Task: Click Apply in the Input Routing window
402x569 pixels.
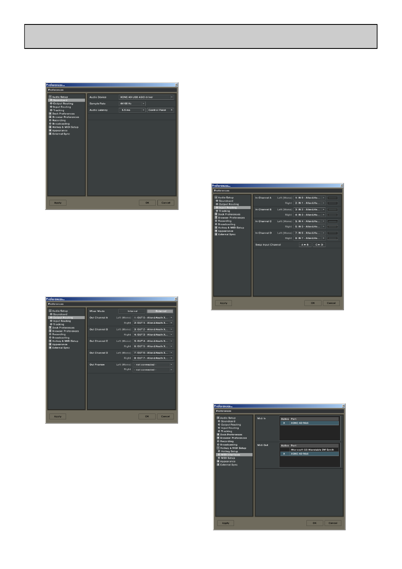Action: pos(224,303)
